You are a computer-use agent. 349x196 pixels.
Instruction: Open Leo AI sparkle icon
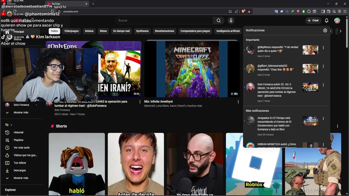pyautogui.click(x=334, y=11)
